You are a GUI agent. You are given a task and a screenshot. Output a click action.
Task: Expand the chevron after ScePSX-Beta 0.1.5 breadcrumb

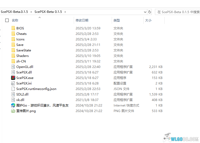click(x=65, y=12)
